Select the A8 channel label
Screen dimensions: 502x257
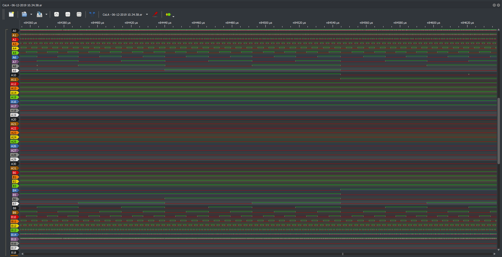pyautogui.click(x=15, y=66)
